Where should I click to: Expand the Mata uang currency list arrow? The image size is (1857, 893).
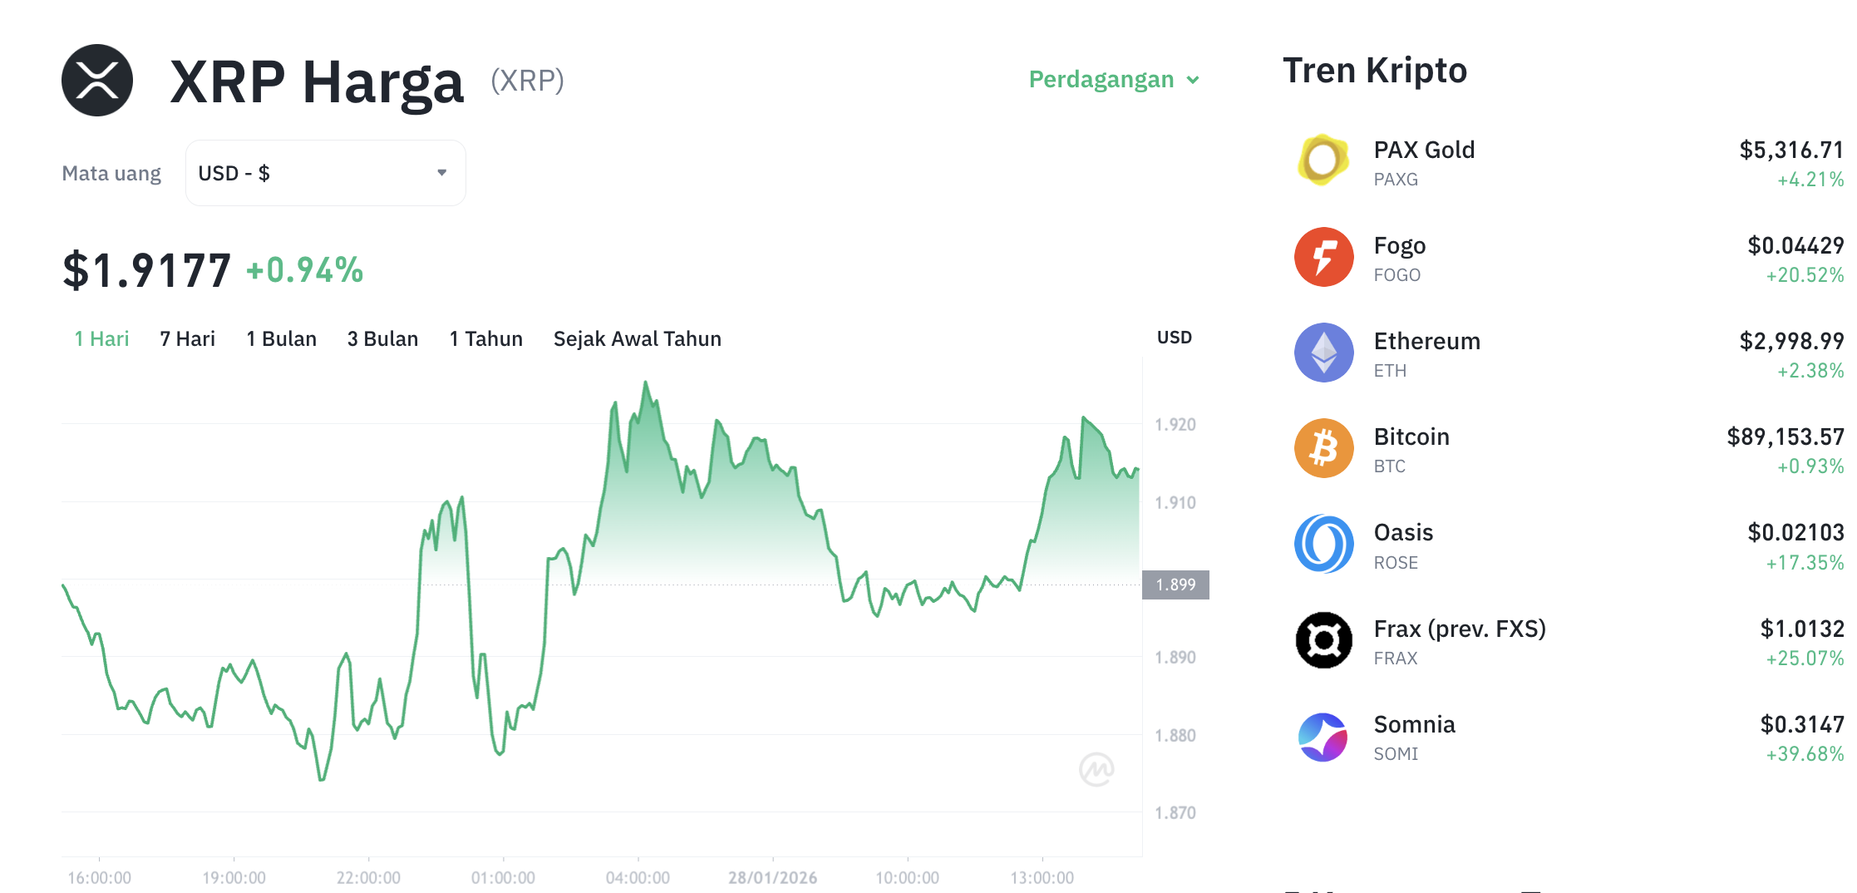tap(442, 172)
